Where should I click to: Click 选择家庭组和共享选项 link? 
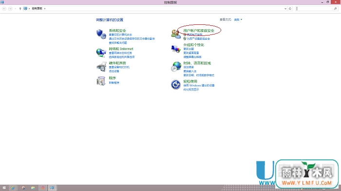pos(122,57)
